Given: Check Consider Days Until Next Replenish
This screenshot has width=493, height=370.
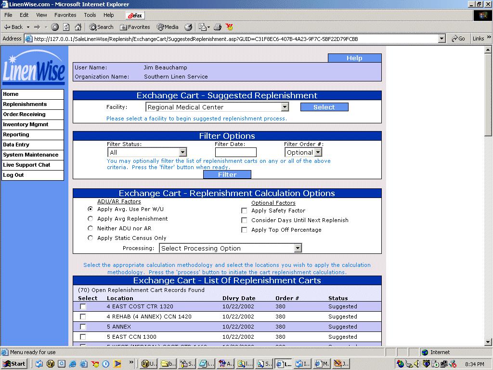Looking at the screenshot, I should click(244, 220).
